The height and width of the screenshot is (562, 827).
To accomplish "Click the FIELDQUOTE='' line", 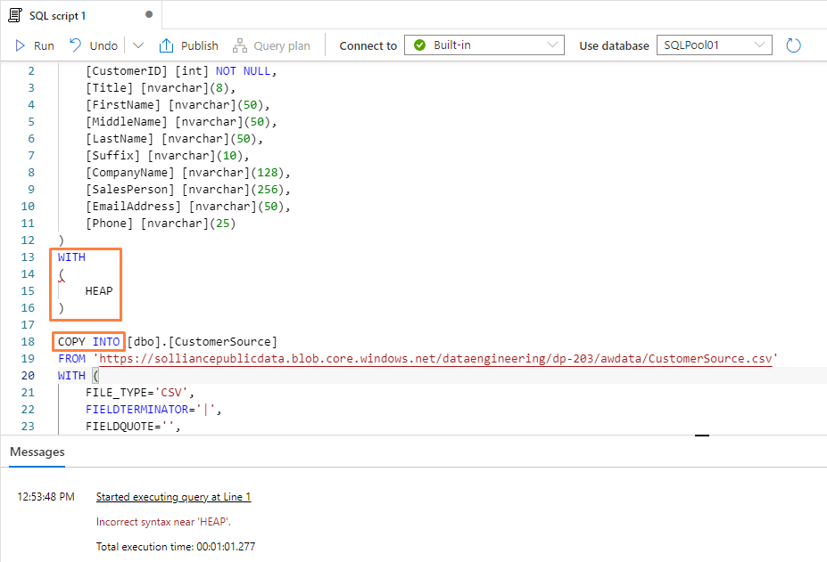I will 133,426.
